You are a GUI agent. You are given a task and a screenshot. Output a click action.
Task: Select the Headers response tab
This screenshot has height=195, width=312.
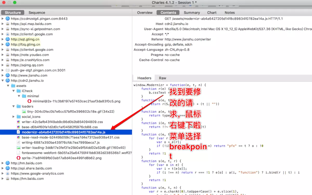pyautogui.click(x=144, y=78)
